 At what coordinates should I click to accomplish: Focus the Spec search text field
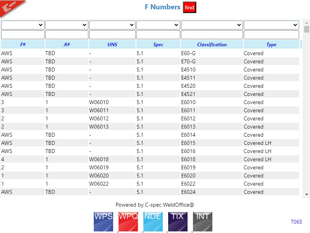(158, 35)
